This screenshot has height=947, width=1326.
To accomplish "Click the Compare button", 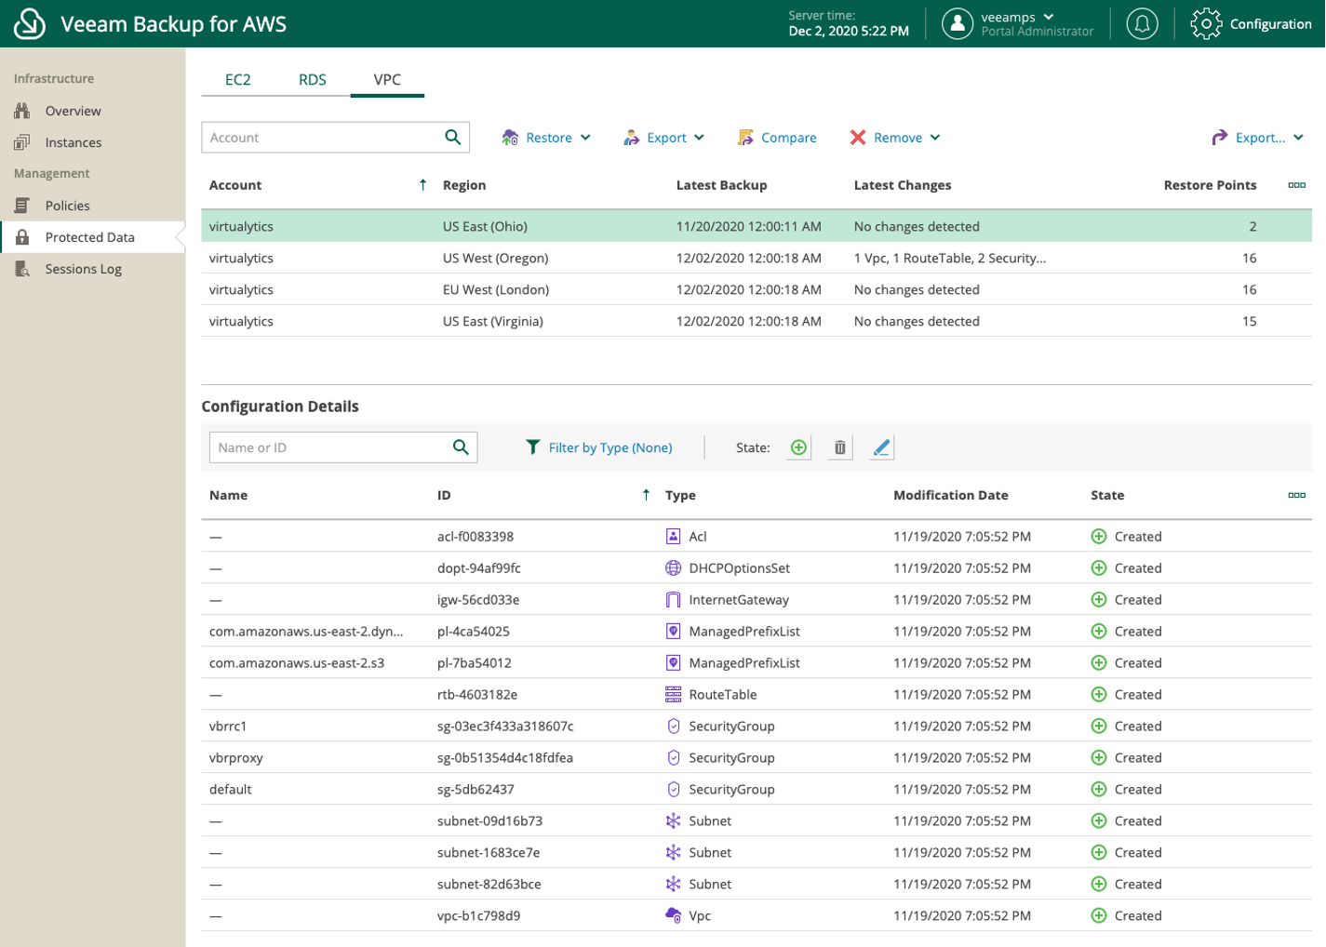I will click(x=777, y=138).
